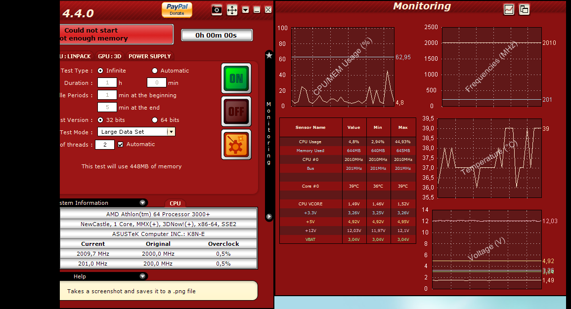Image resolution: width=571 pixels, height=309 pixels.
Task: Choose the 32 bits version
Action: click(100, 120)
